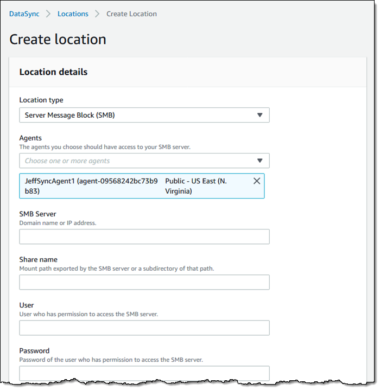Screen dimensions: 380x390
Task: Click the chevron between DataSync and Locations
Action: pyautogui.click(x=48, y=14)
